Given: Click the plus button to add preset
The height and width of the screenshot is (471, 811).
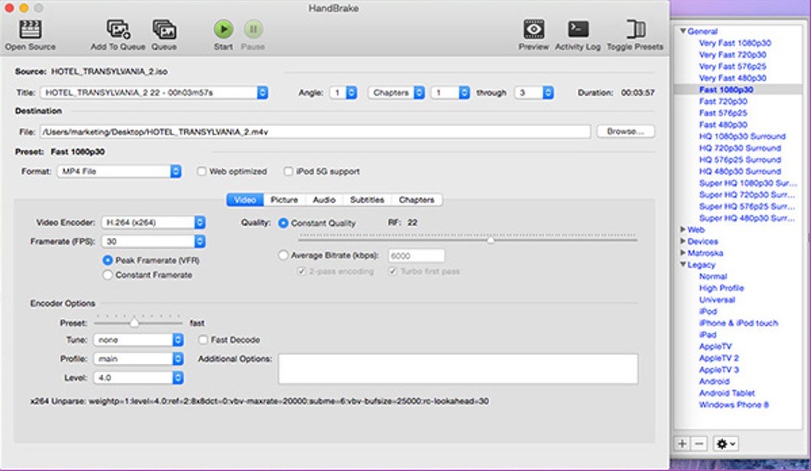Looking at the screenshot, I should pyautogui.click(x=683, y=443).
